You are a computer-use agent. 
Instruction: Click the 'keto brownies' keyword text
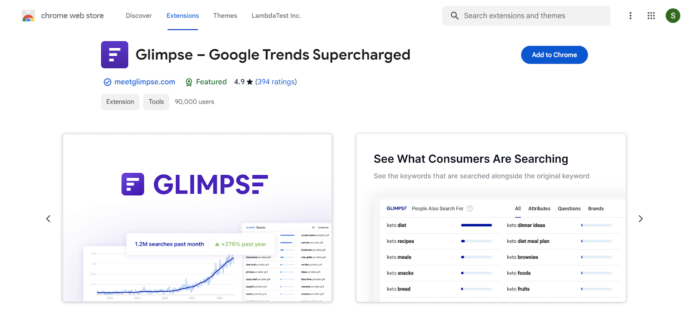522,257
